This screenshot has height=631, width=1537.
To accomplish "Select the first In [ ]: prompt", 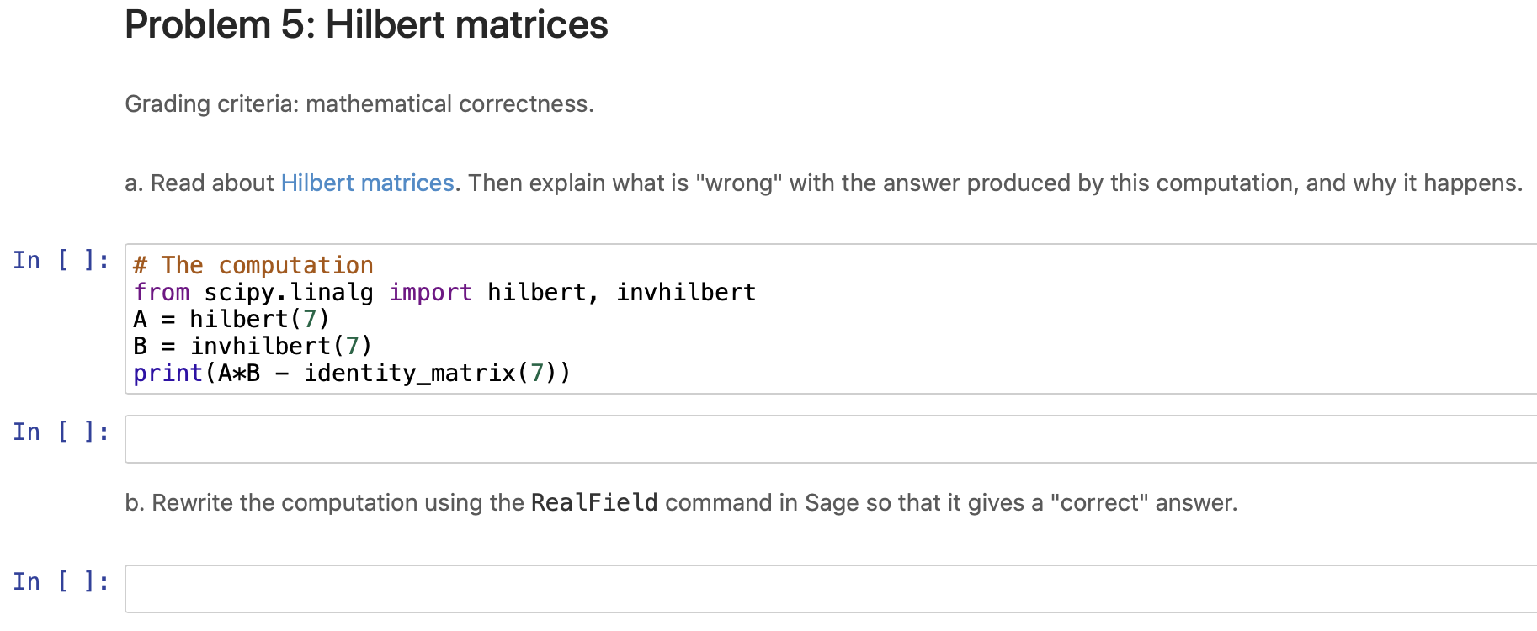I will pyautogui.click(x=60, y=259).
